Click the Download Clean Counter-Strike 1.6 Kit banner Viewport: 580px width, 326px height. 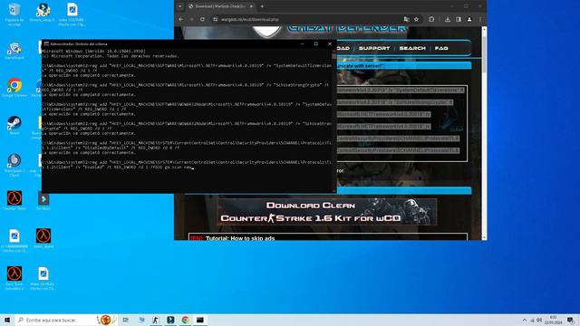[x=327, y=212]
